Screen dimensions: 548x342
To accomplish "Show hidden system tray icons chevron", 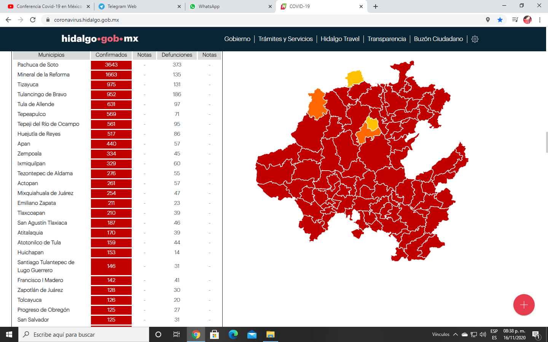I will [455, 334].
